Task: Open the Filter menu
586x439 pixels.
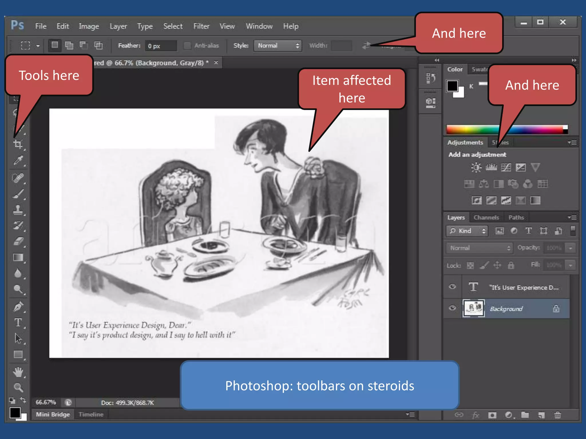Action: click(x=201, y=26)
